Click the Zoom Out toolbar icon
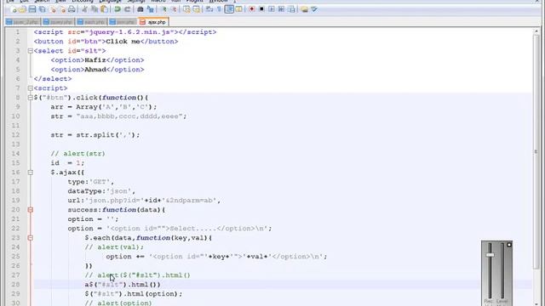 (x=174, y=9)
